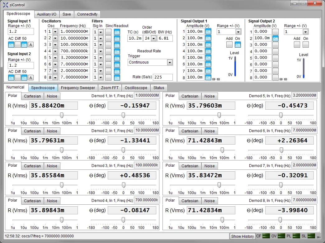Toggle Signal Output 2 amplitude 2 ON button

pos(276,38)
